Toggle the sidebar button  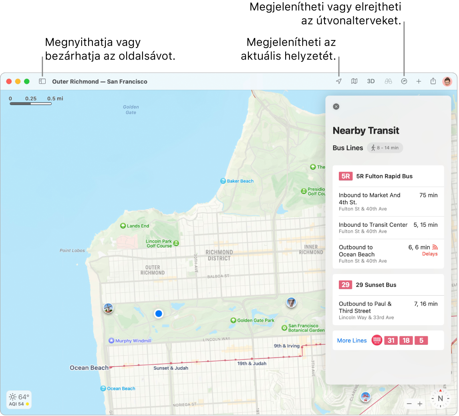click(42, 81)
